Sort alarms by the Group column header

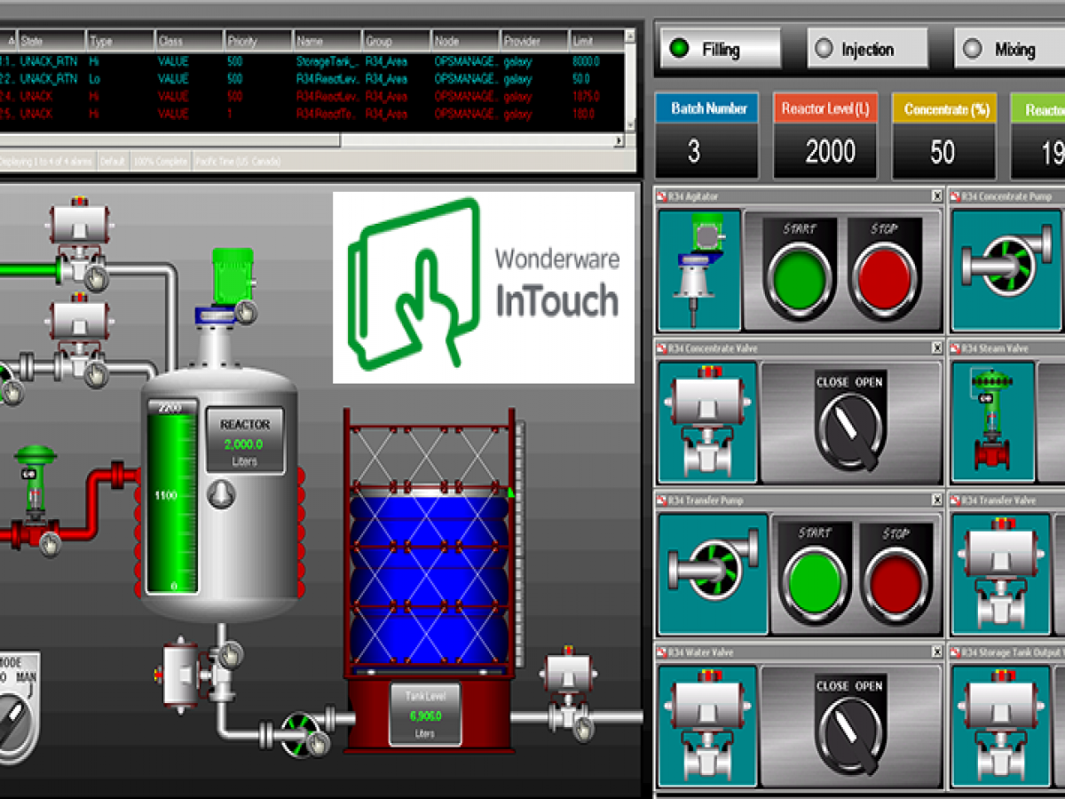coord(397,41)
